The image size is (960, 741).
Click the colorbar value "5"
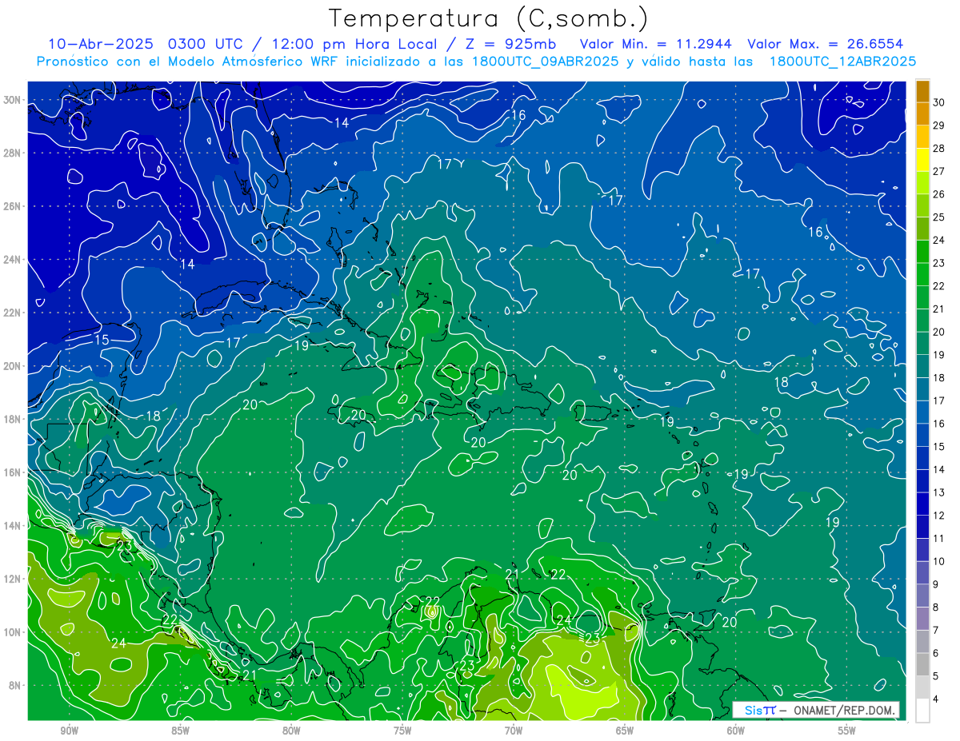pyautogui.click(x=936, y=676)
